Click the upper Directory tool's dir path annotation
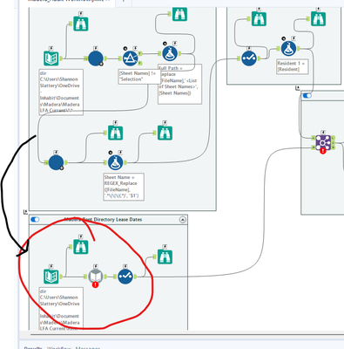This screenshot has width=344, height=349. tap(61, 92)
